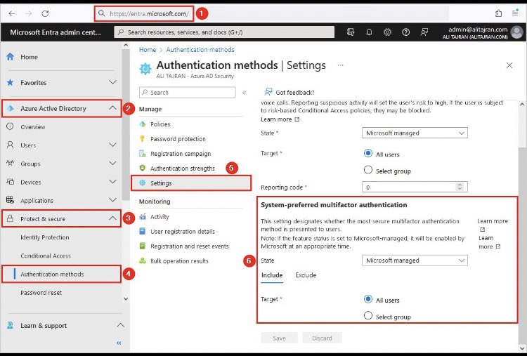
Task: Open the portal settings gear
Action: coord(387,32)
